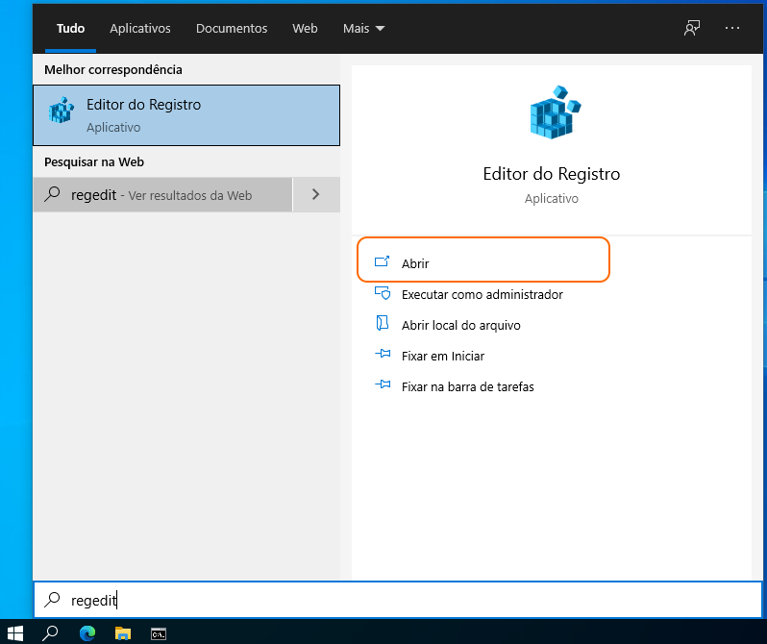The height and width of the screenshot is (644, 767).
Task: Expand the Mais dropdown
Action: coord(363,29)
